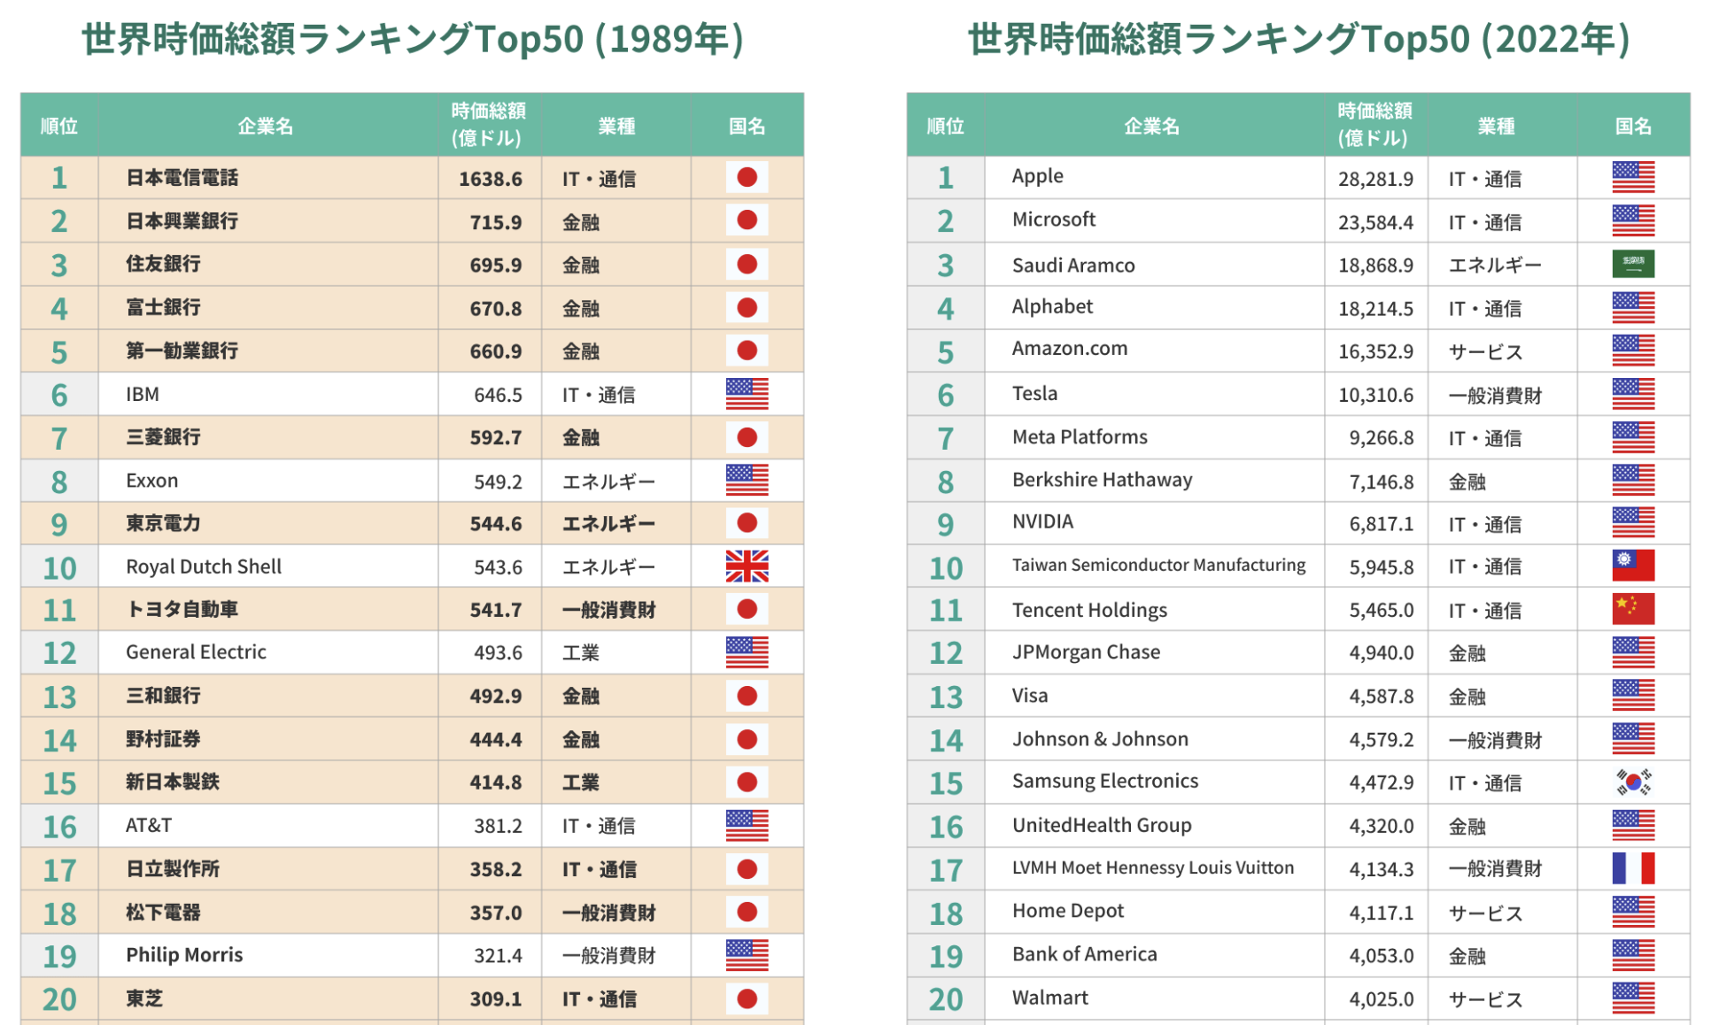Click the 世界時価総額ランキングTop50 (1989年) title

coord(414,39)
